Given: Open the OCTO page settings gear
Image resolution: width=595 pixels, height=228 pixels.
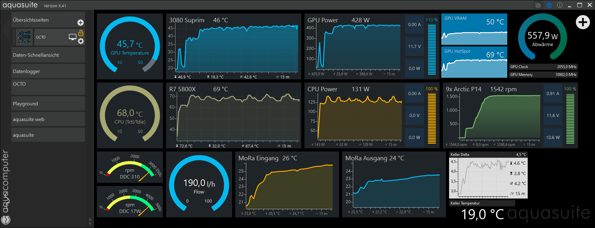Looking at the screenshot, I should tap(81, 41).
